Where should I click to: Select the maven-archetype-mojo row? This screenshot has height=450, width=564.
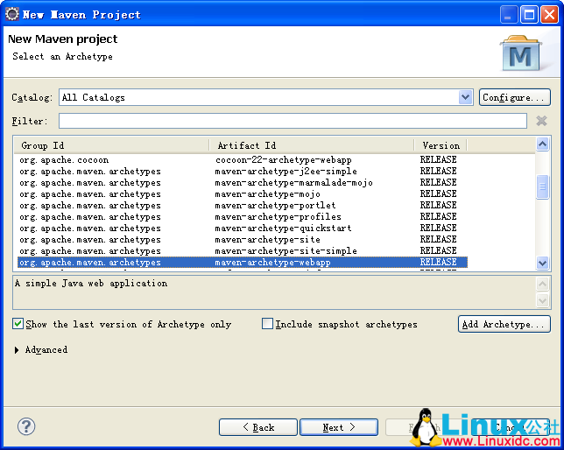point(243,193)
